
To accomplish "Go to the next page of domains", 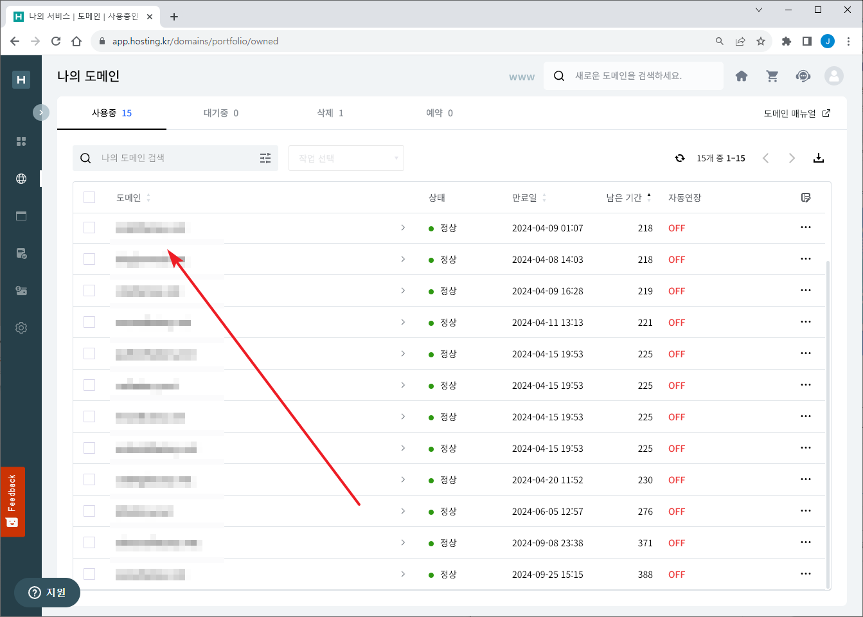I will (x=792, y=158).
